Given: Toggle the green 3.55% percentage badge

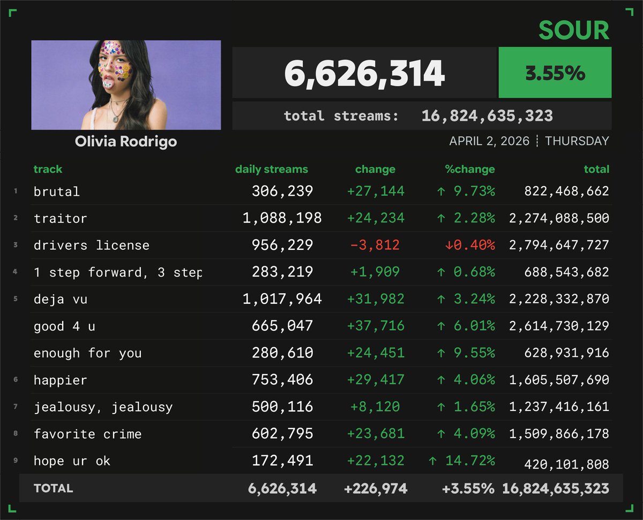Looking at the screenshot, I should point(554,73).
